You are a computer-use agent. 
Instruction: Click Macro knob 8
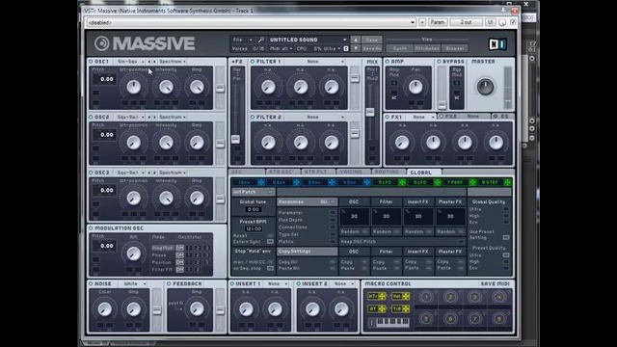tap(499, 319)
